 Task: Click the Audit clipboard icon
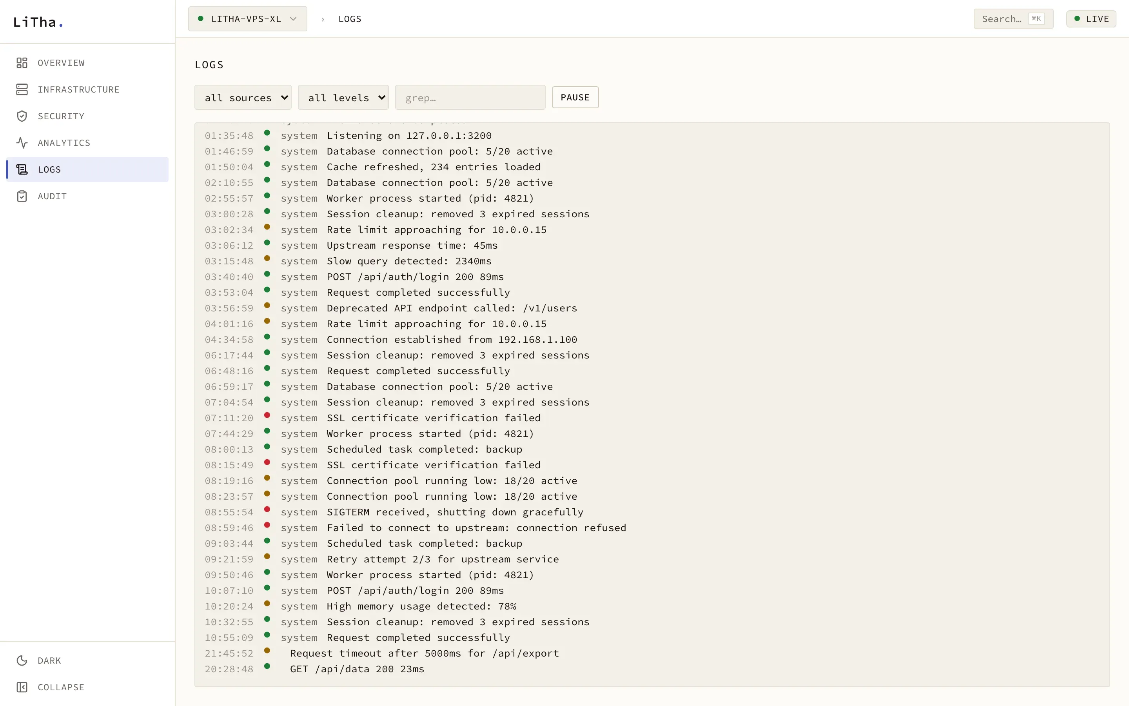click(22, 196)
